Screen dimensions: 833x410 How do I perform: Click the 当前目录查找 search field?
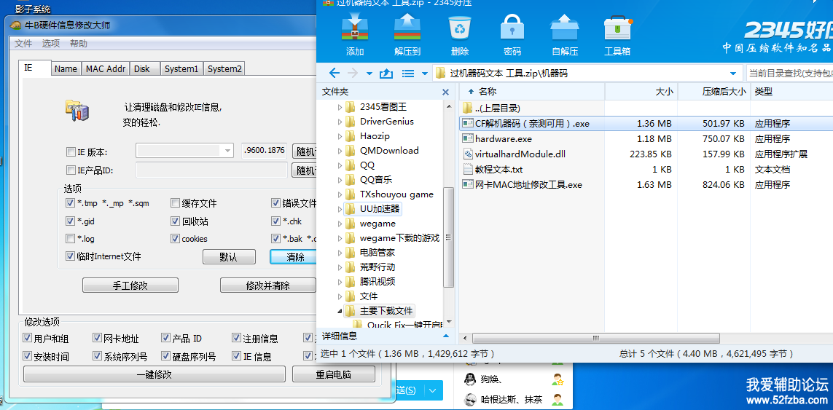[x=789, y=74]
